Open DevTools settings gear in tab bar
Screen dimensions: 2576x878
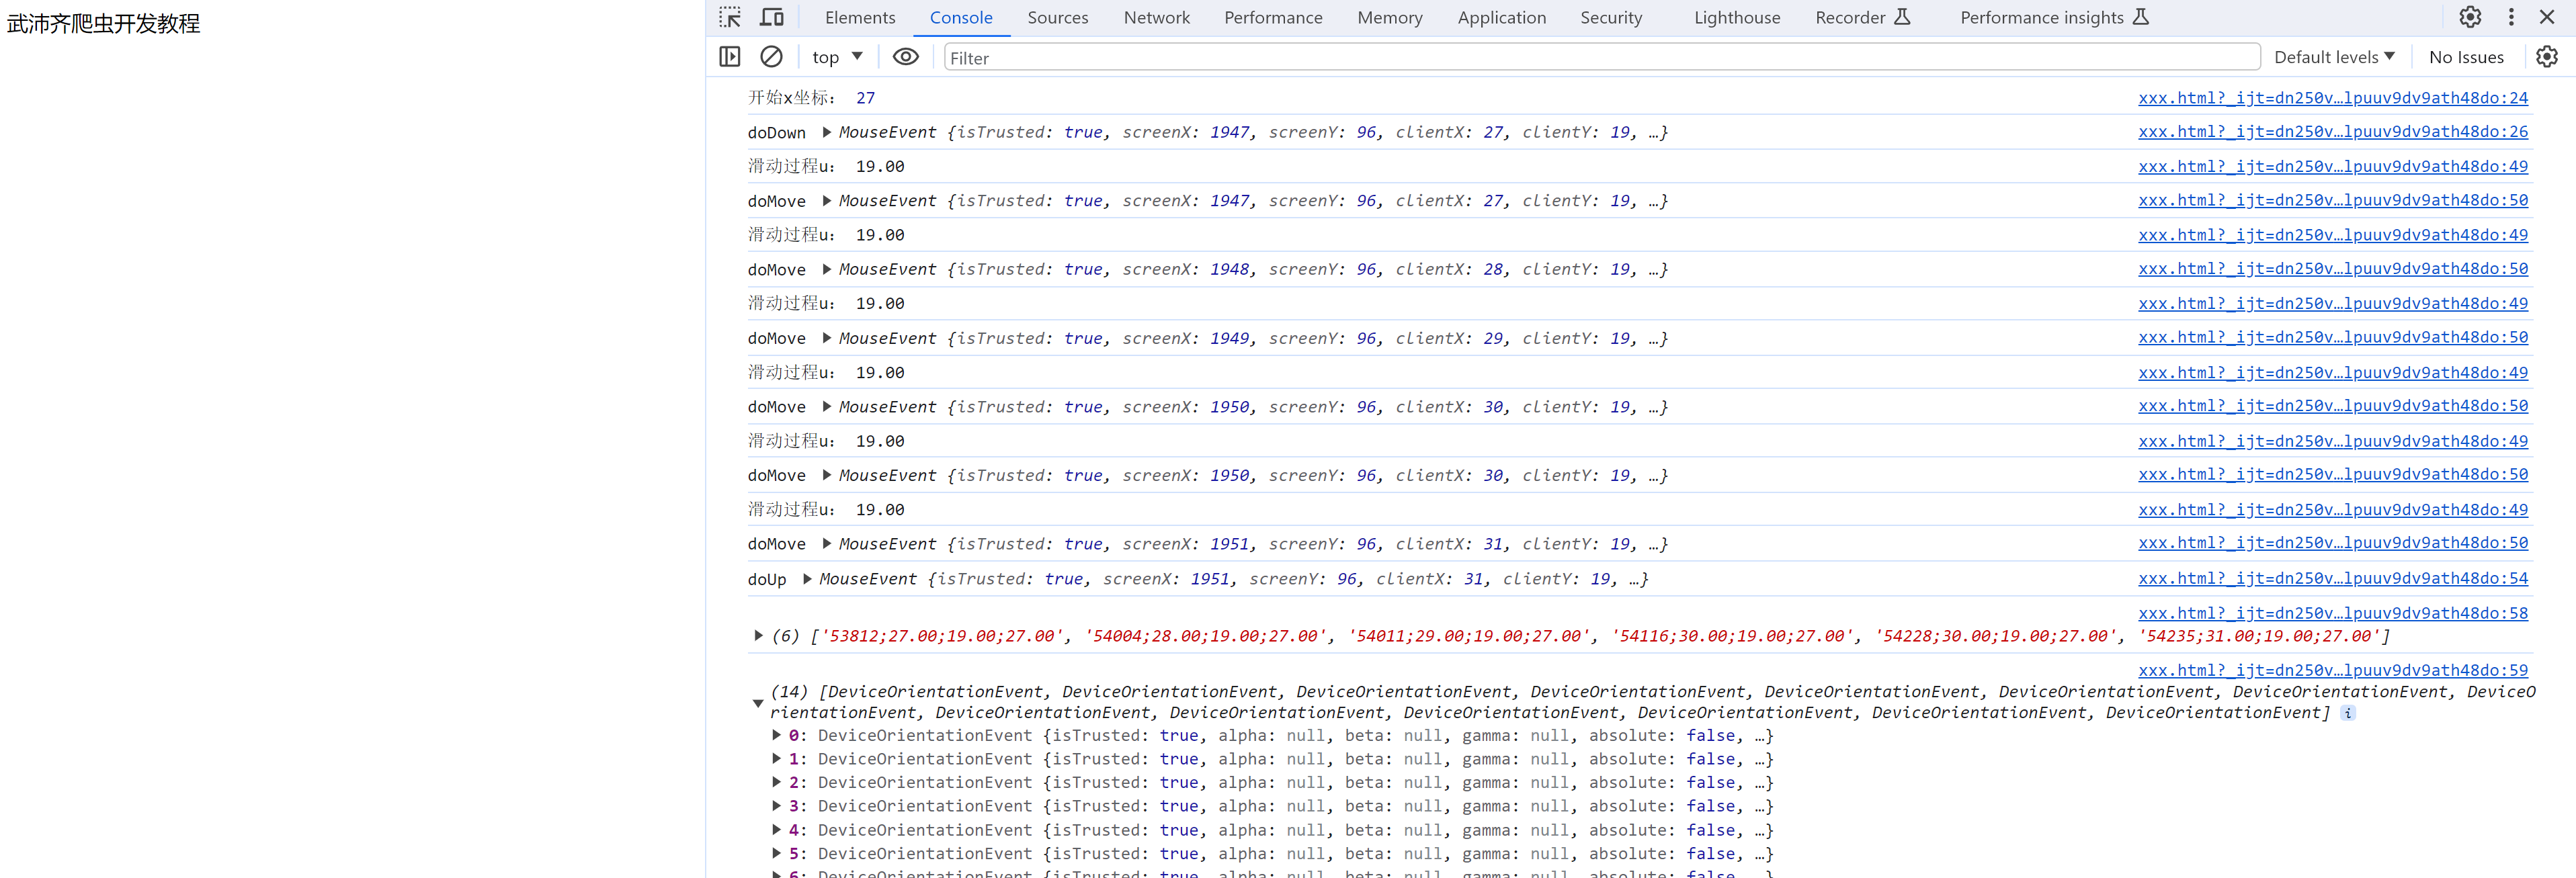pos(2470,17)
